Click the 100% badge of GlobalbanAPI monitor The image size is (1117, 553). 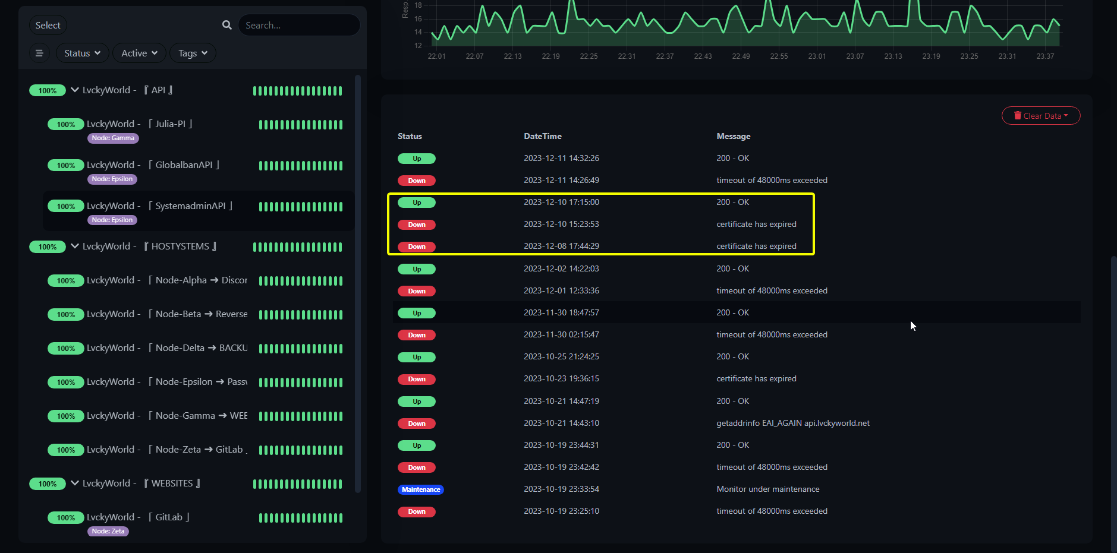point(65,166)
